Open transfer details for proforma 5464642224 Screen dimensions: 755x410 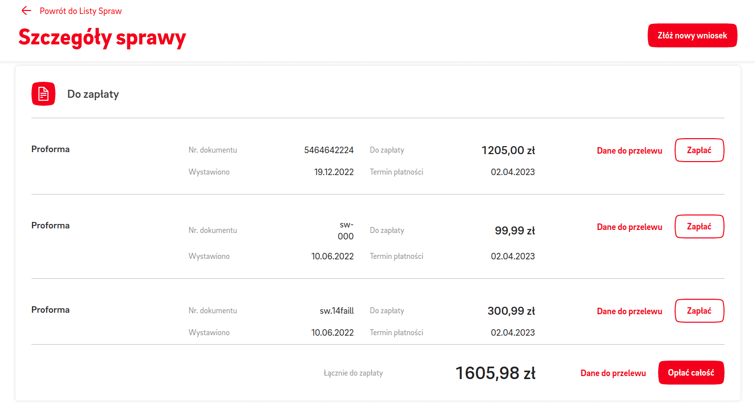(629, 151)
